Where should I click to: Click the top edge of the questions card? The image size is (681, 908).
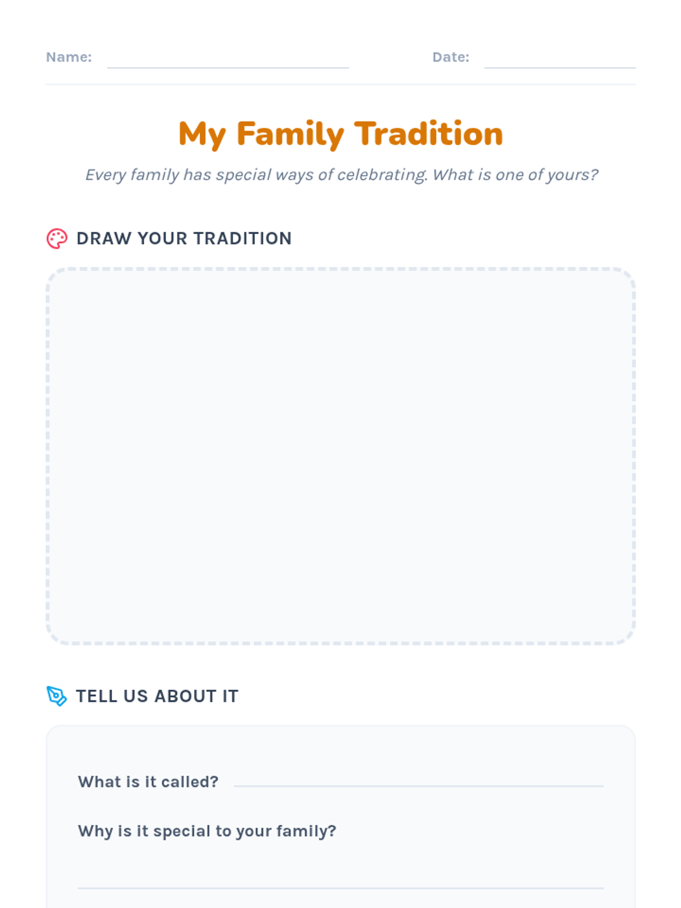tap(340, 726)
